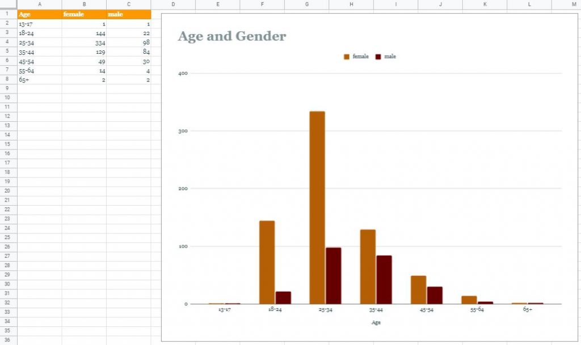Select row 20 header
The height and width of the screenshot is (345, 581).
click(9, 191)
